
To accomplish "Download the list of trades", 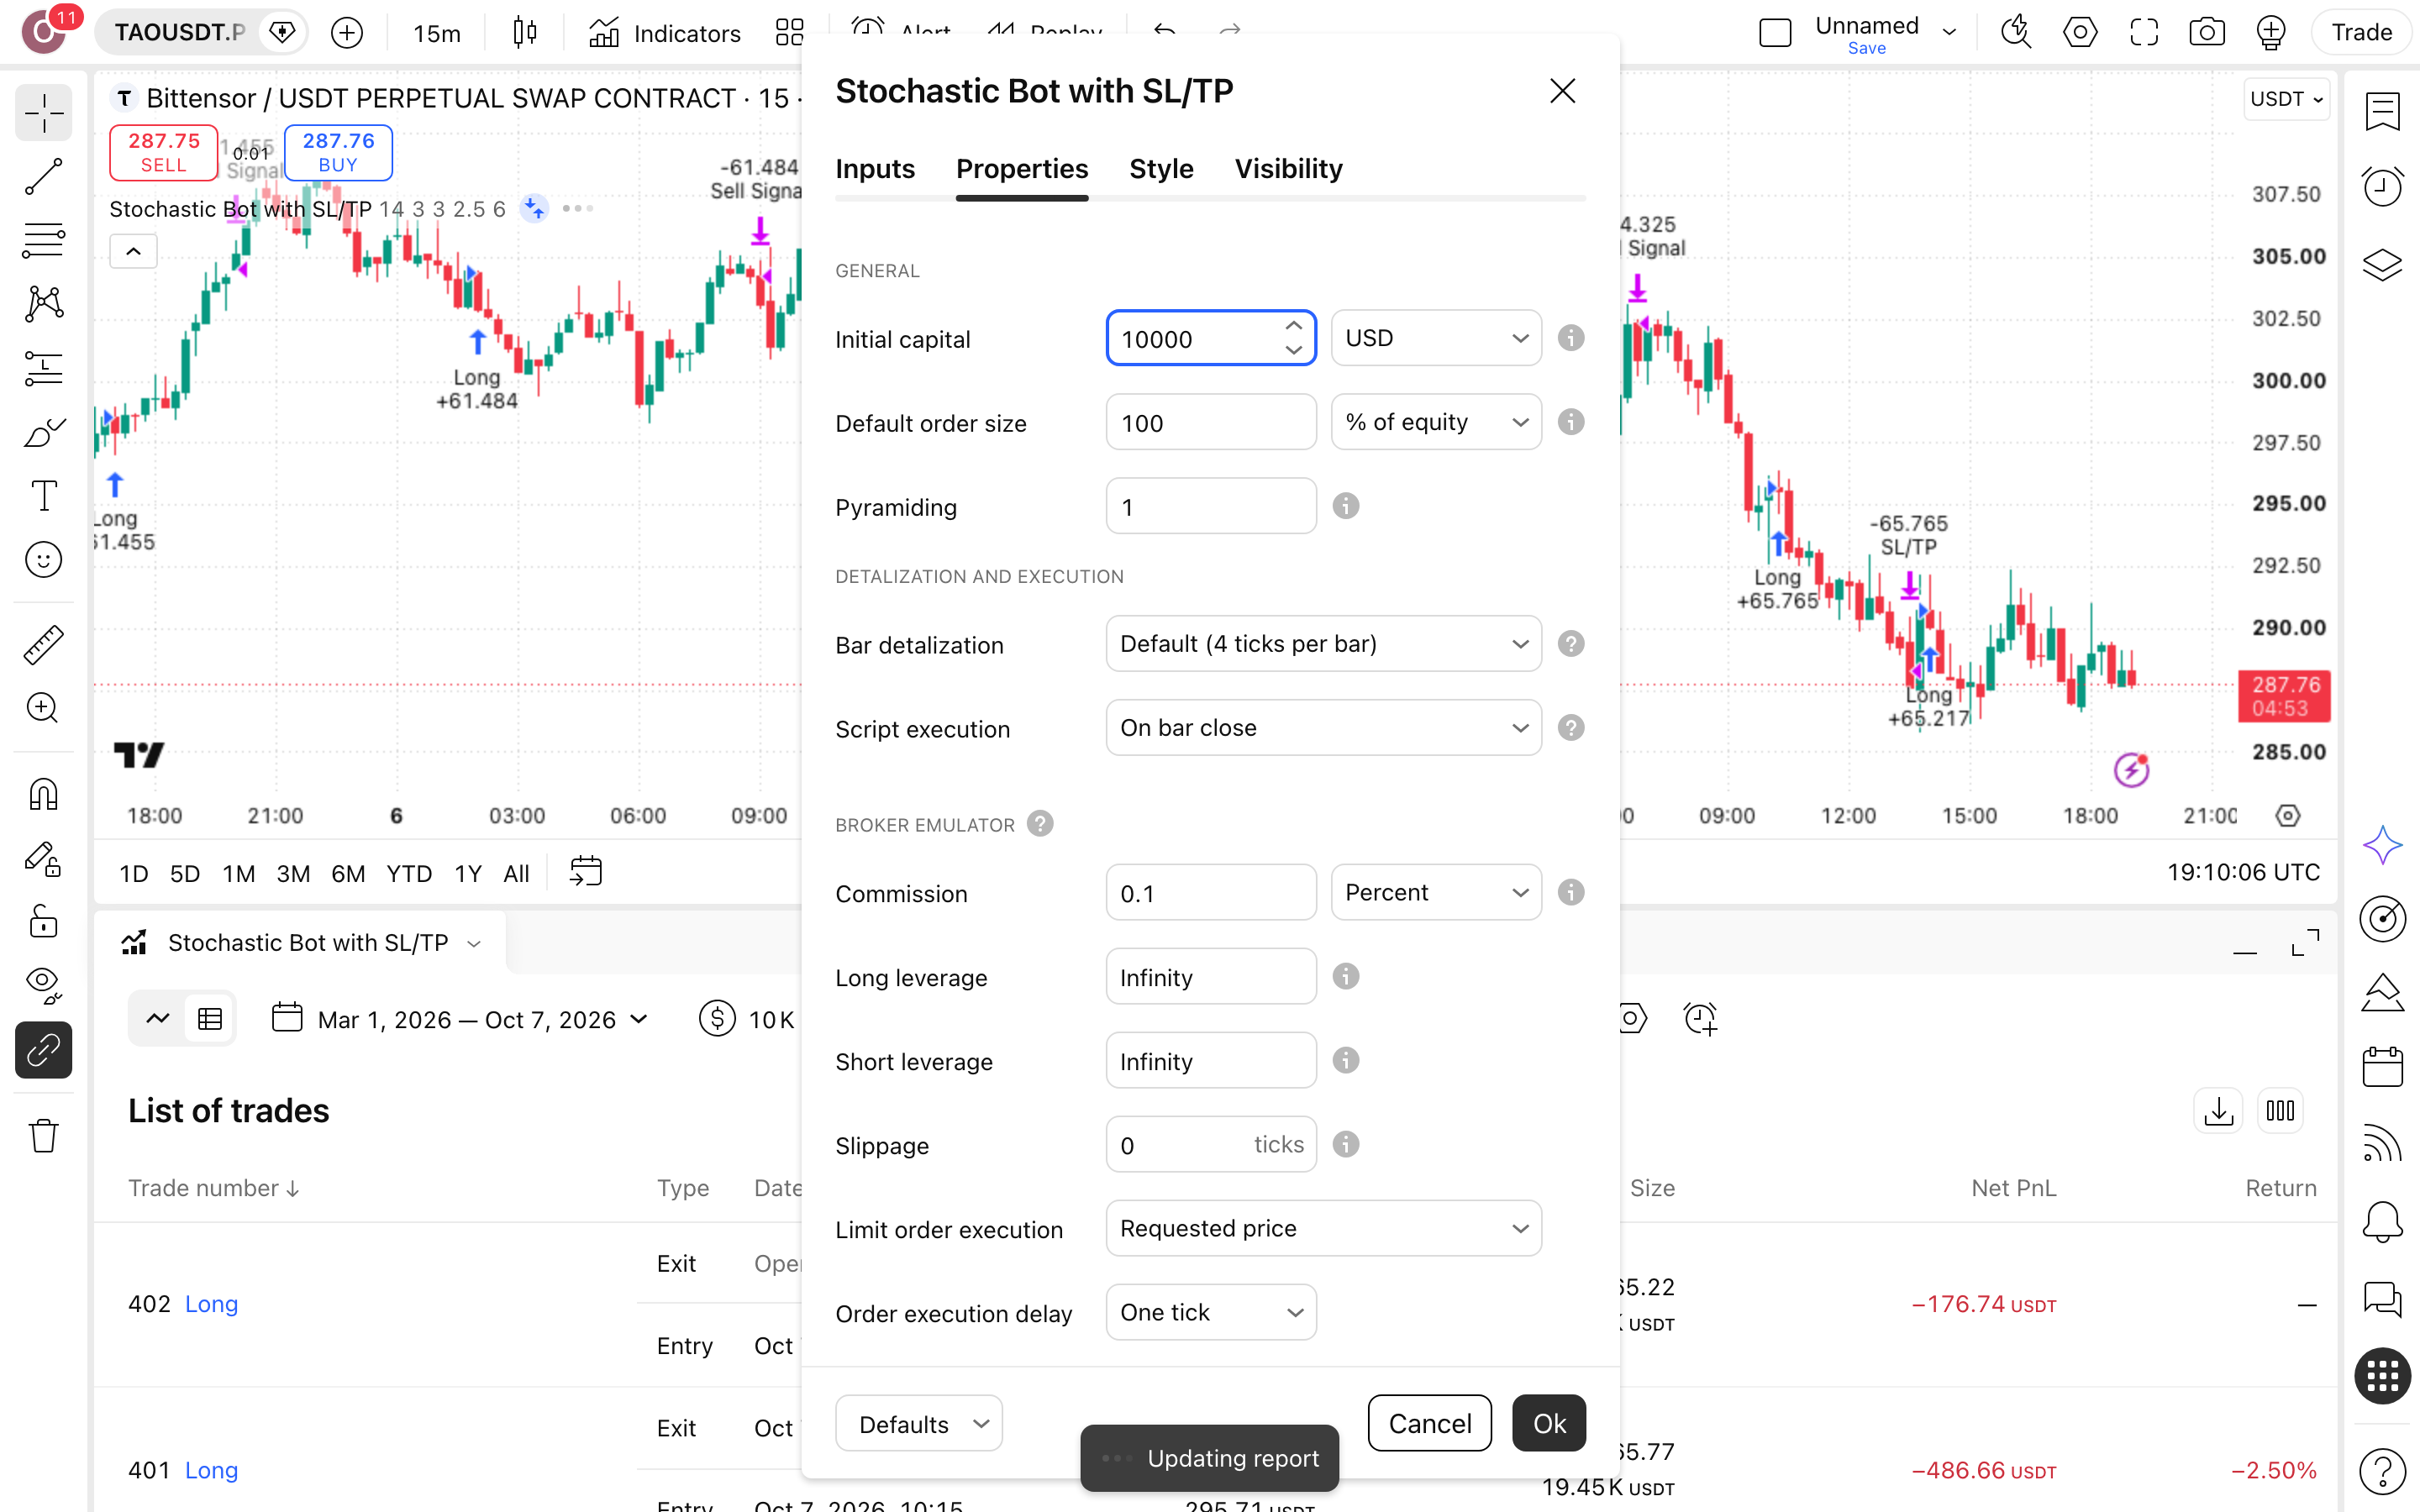I will pyautogui.click(x=2218, y=1111).
